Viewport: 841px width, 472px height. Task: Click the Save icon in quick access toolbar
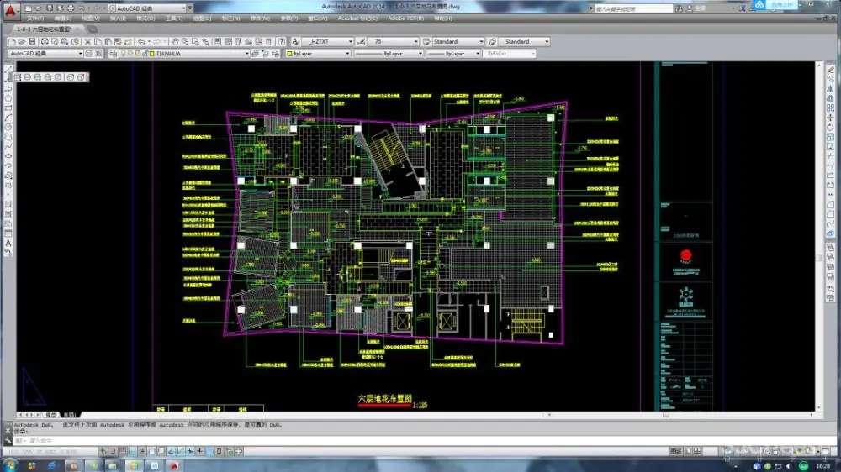pyautogui.click(x=50, y=8)
